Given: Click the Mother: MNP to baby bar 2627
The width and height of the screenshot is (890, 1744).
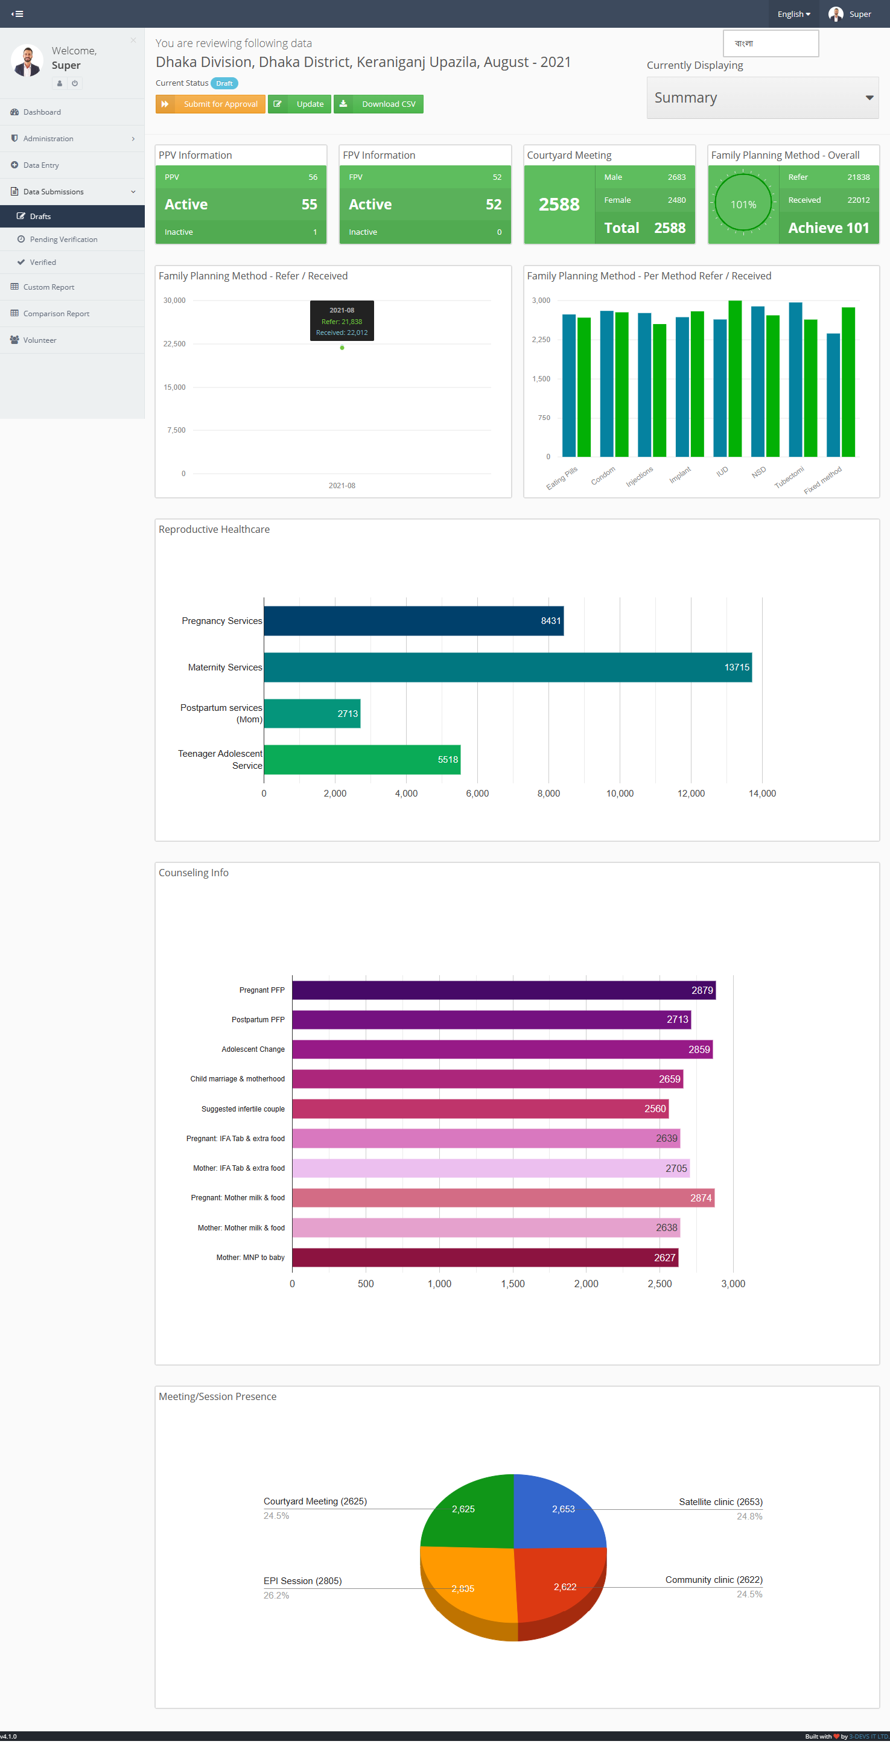Looking at the screenshot, I should point(485,1257).
